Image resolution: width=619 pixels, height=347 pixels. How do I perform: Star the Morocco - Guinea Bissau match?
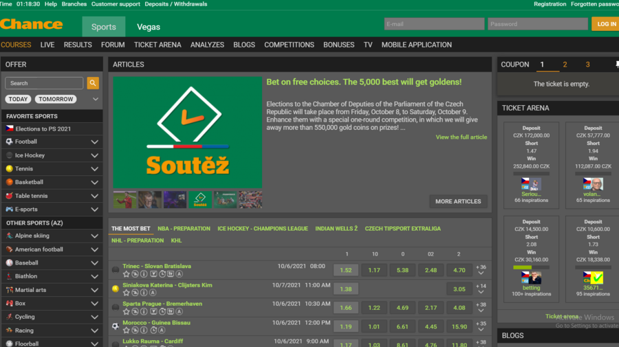pos(126,330)
